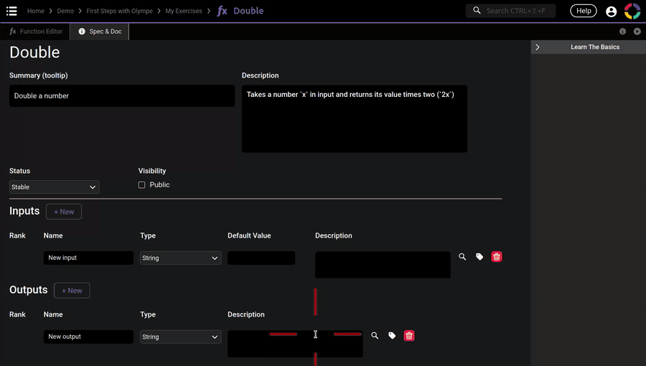The width and height of the screenshot is (646, 366).
Task: Click the colorful Olympe logo icon
Action: (632, 11)
